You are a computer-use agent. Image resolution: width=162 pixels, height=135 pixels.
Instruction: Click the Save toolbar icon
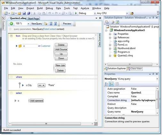[x=24, y=13]
